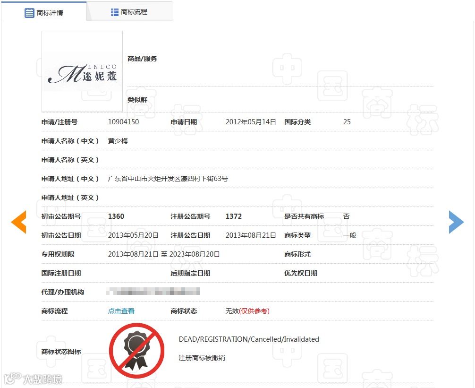Select preliminary announcement date 2013年05月20日
Screen dimensions: 475x388
tap(133, 235)
